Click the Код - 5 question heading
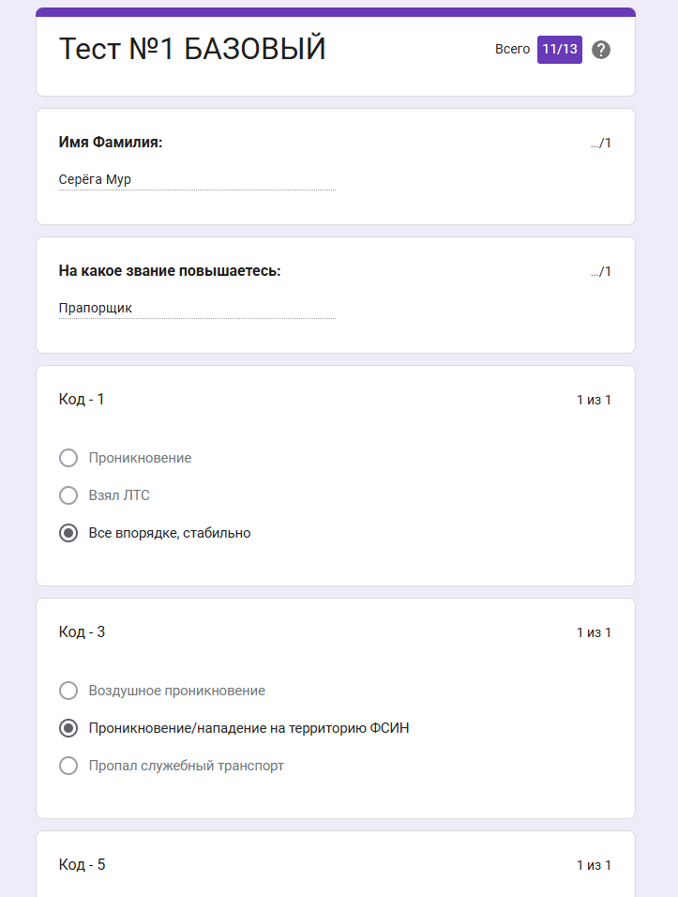Image resolution: width=678 pixels, height=897 pixels. [82, 864]
